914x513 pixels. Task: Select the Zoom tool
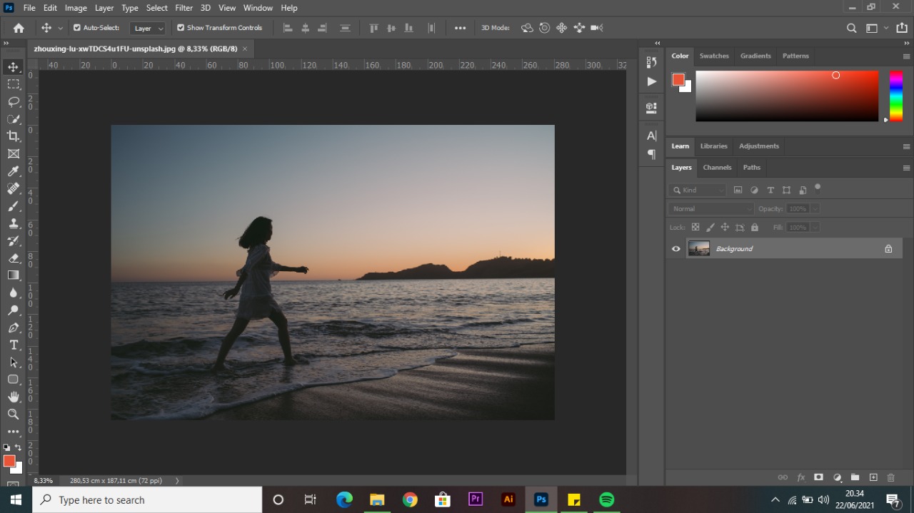[x=13, y=414]
